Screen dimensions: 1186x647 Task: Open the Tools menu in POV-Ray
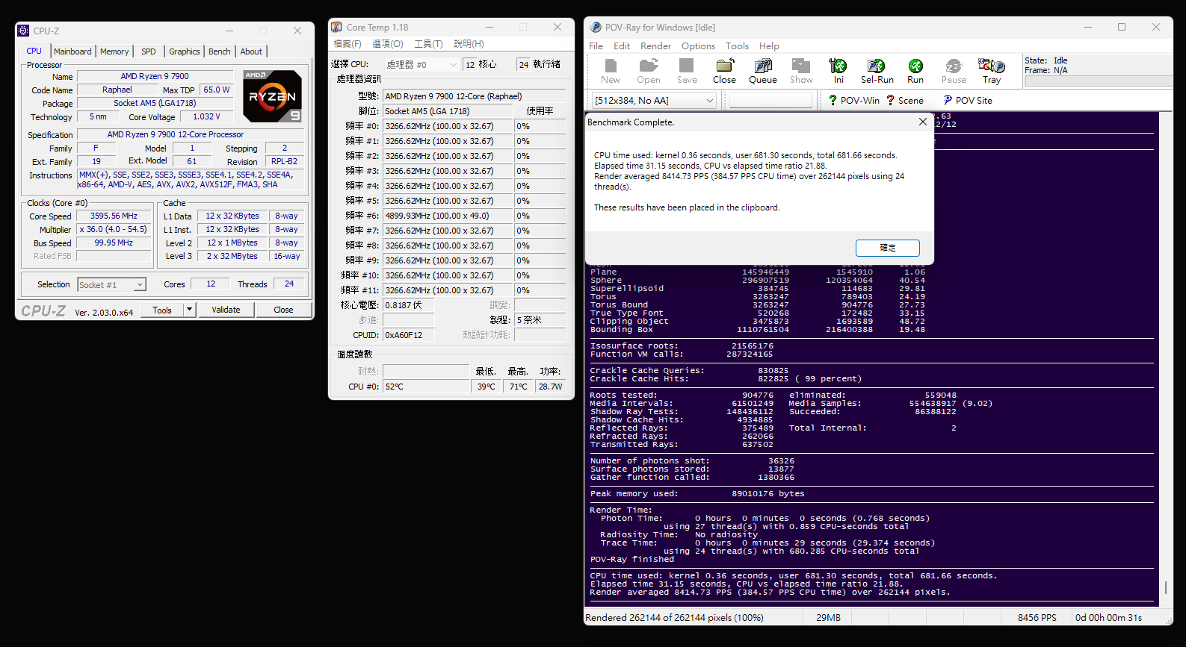pos(737,46)
